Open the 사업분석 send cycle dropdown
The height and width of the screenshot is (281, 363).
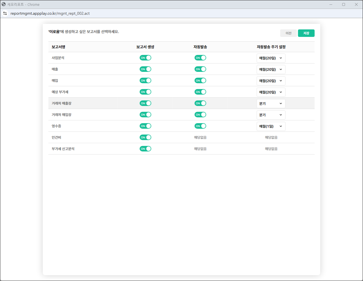pos(271,58)
